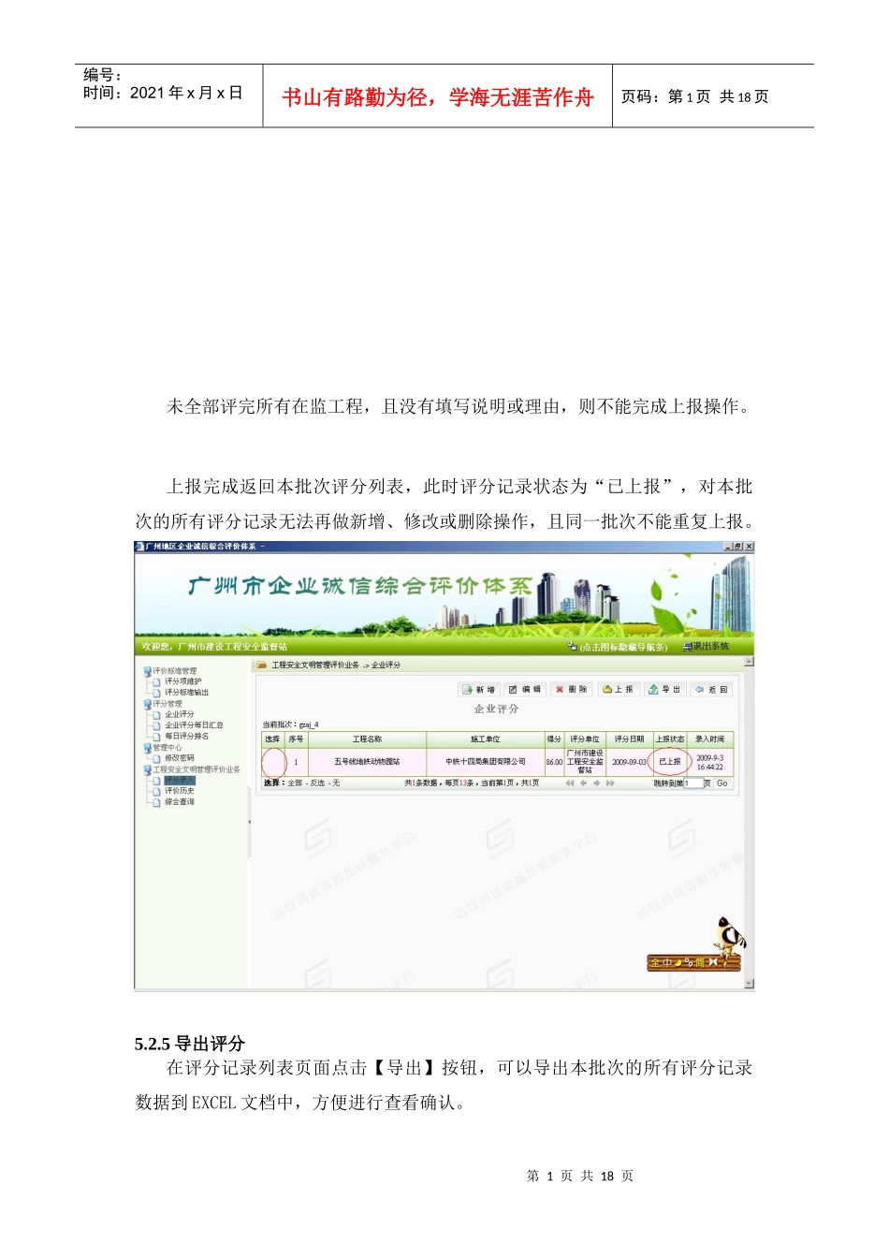This screenshot has width=889, height=1258.
Task: Open 综合查询 in the sidebar
Action: coord(179,802)
